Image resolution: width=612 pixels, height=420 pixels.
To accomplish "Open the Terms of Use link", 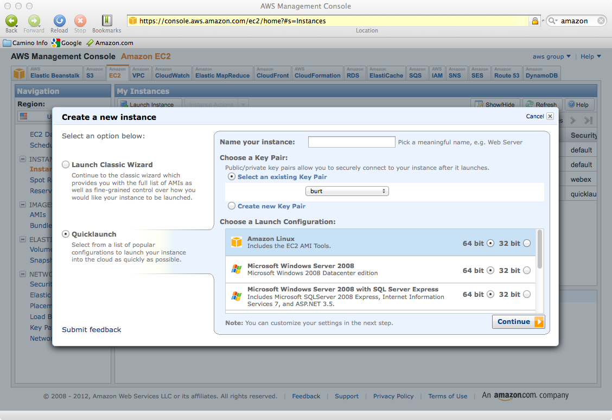I will click(x=447, y=396).
